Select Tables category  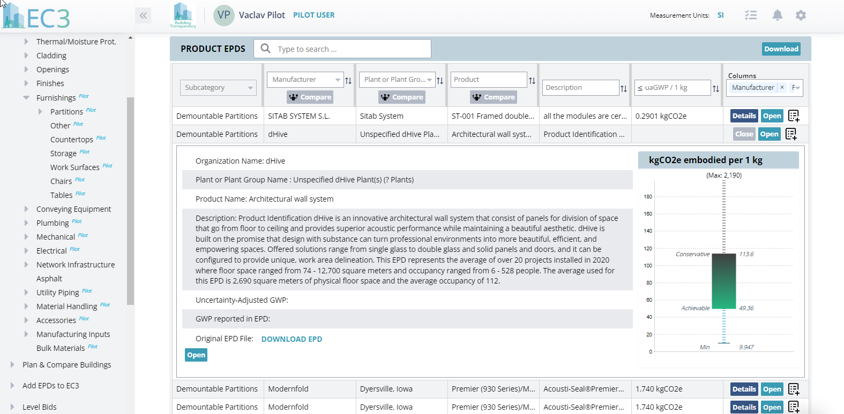(61, 195)
